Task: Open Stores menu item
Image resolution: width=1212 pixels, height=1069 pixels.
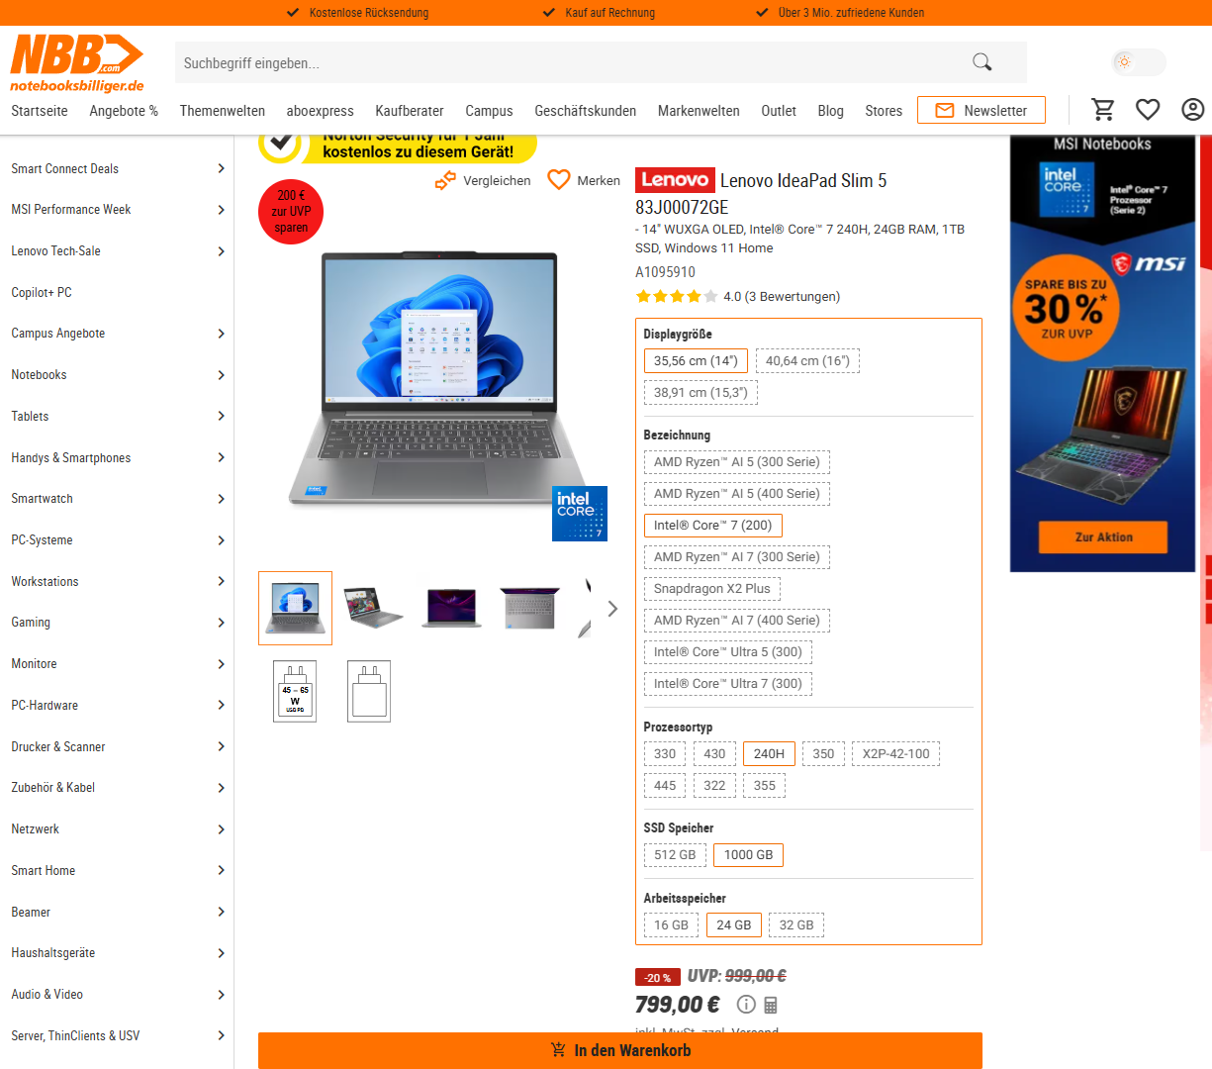Action: click(x=884, y=111)
